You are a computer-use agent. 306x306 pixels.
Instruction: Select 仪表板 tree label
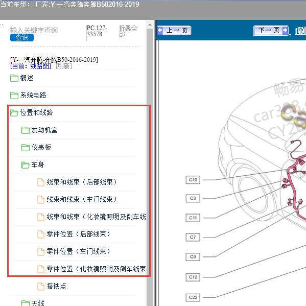tap(41, 147)
